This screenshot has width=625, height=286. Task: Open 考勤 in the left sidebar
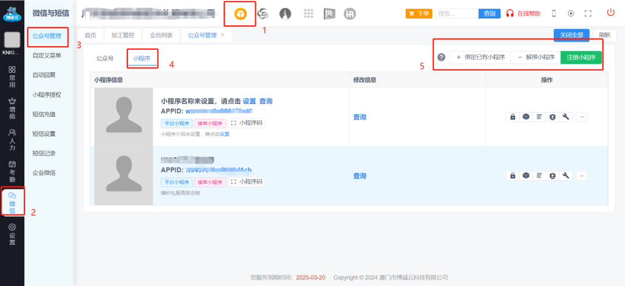click(x=12, y=171)
